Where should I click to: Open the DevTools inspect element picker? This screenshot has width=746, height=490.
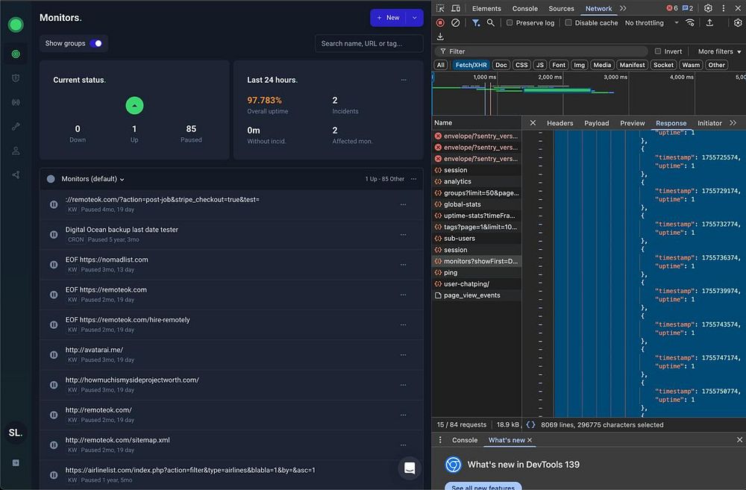[440, 8]
